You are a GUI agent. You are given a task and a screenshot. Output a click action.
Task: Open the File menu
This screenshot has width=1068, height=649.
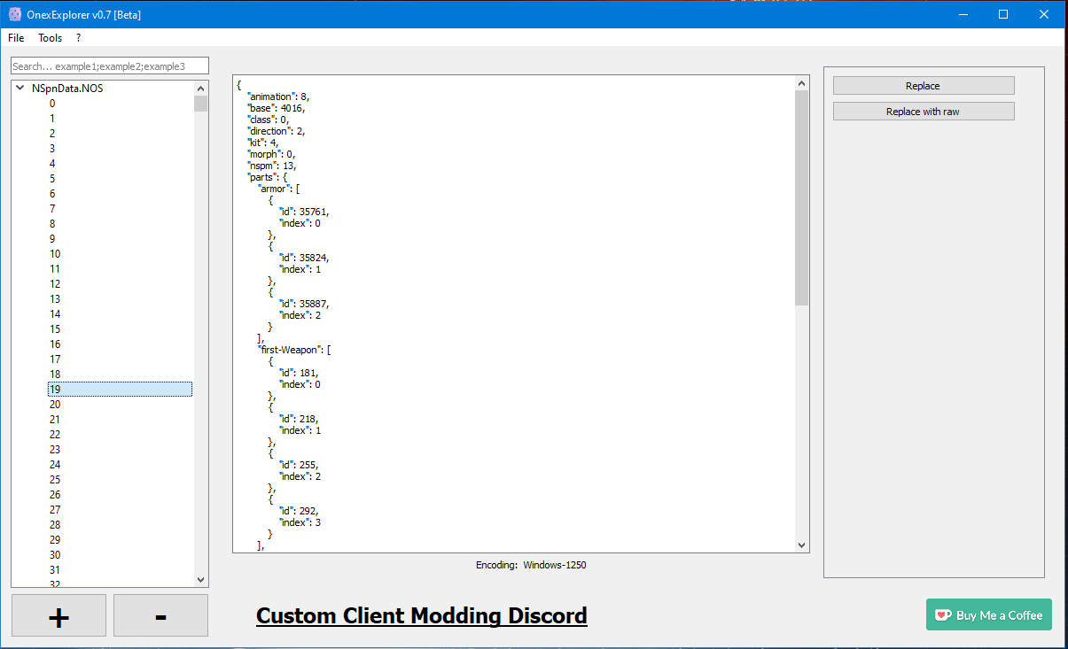16,38
